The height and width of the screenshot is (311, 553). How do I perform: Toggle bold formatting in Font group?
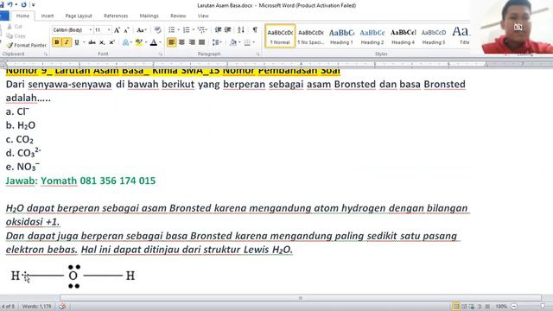pyautogui.click(x=56, y=42)
